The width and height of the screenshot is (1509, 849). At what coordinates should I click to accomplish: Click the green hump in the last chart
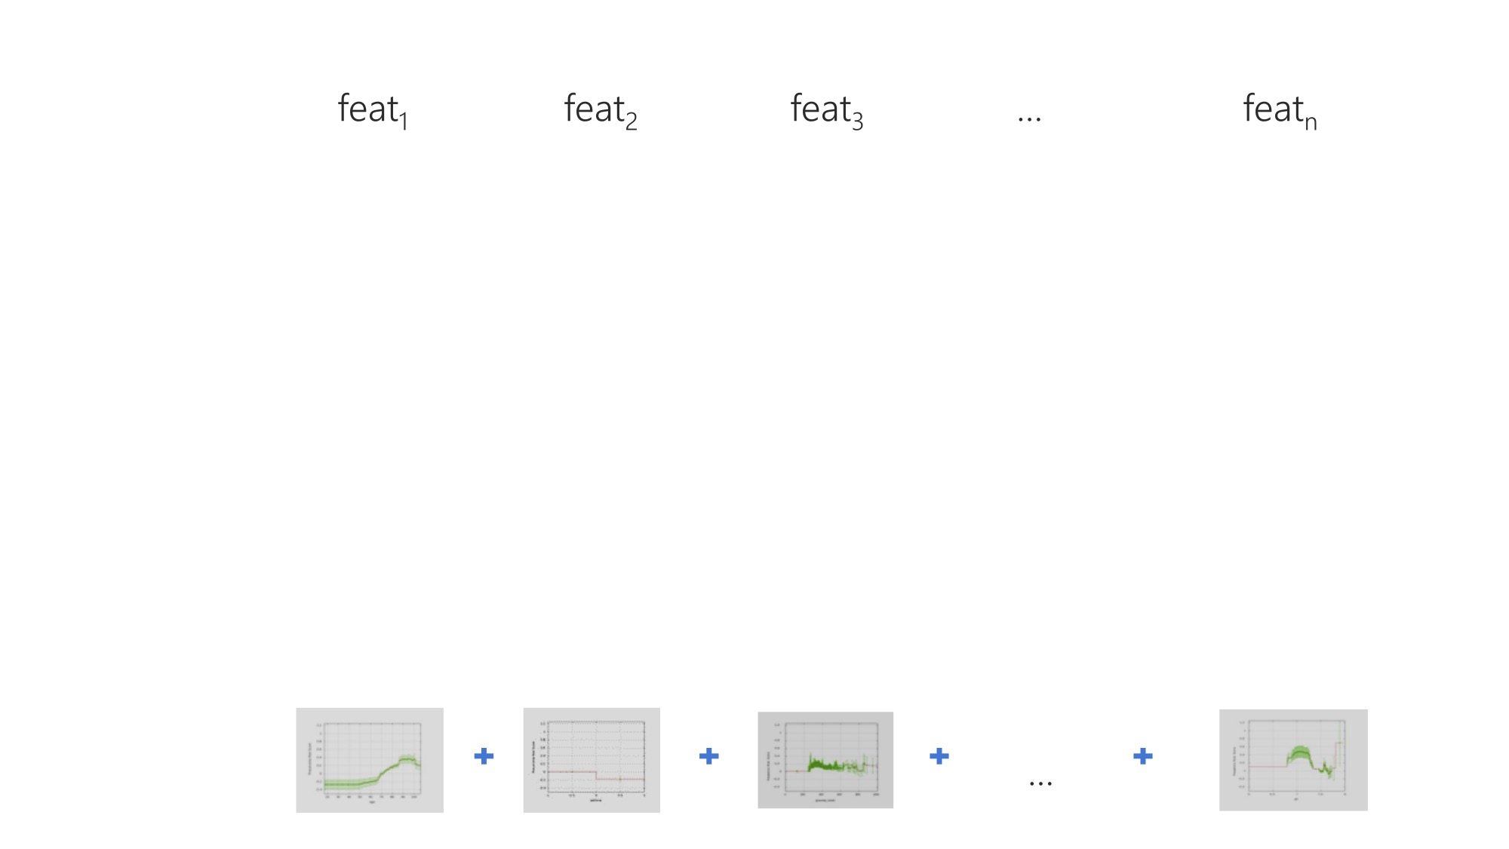click(1300, 752)
